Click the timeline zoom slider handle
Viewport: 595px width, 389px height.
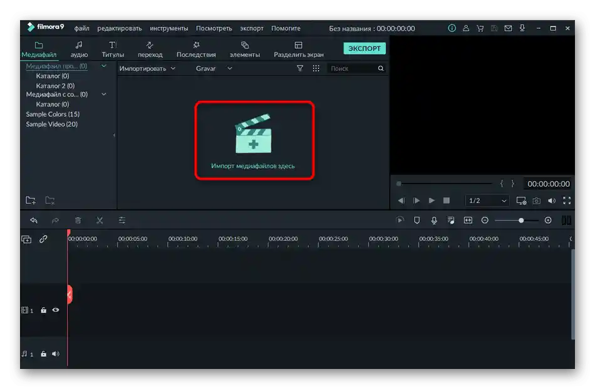click(x=521, y=220)
